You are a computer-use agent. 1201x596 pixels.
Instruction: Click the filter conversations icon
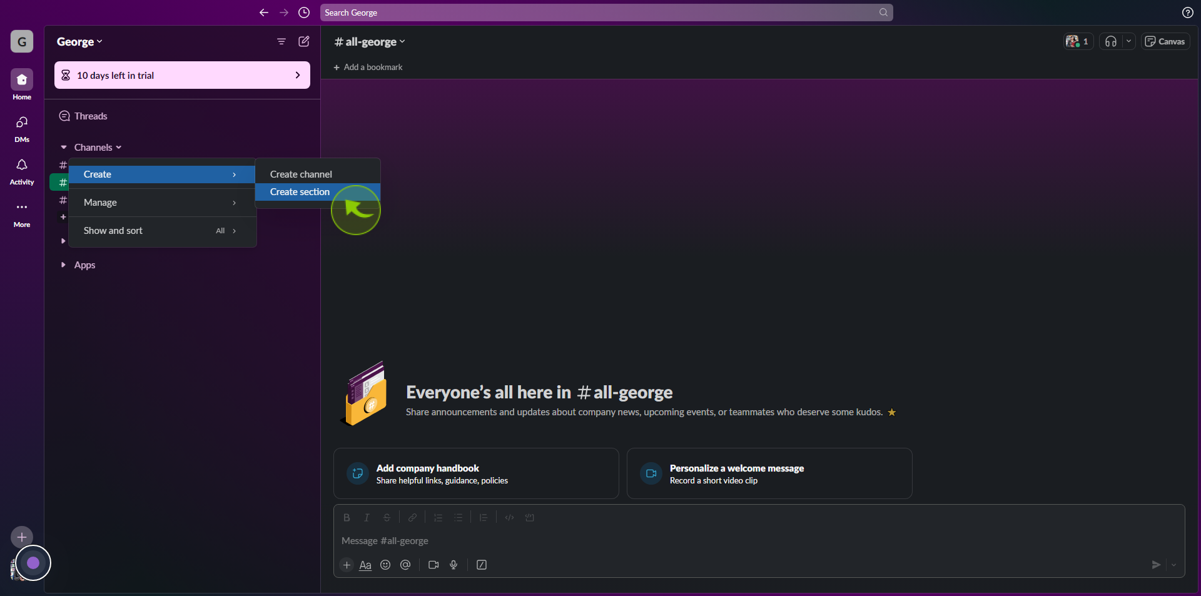click(x=281, y=41)
